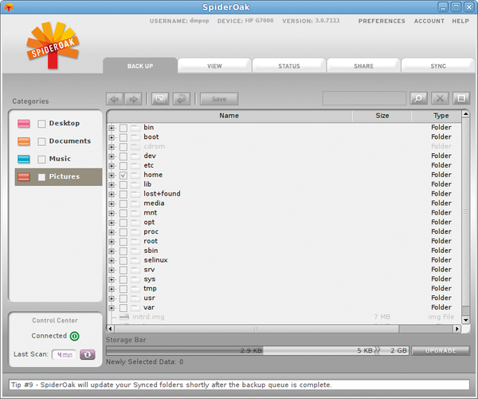
Task: Click the orange Documents category icon
Action: [x=24, y=141]
